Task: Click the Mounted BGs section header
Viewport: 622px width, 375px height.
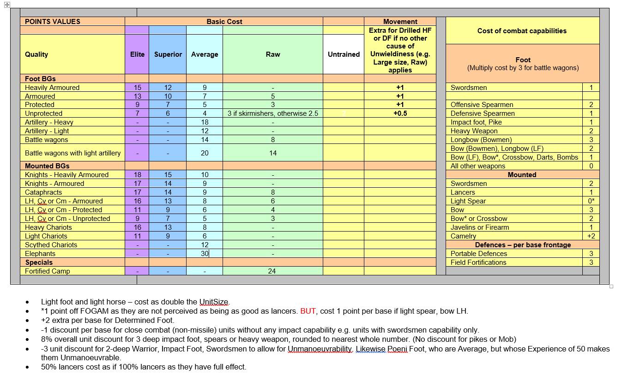Action: [47, 166]
